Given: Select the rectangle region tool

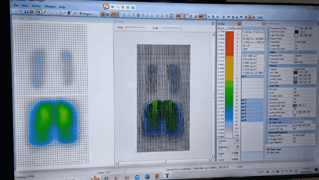Looking at the screenshot, I should [54, 12].
